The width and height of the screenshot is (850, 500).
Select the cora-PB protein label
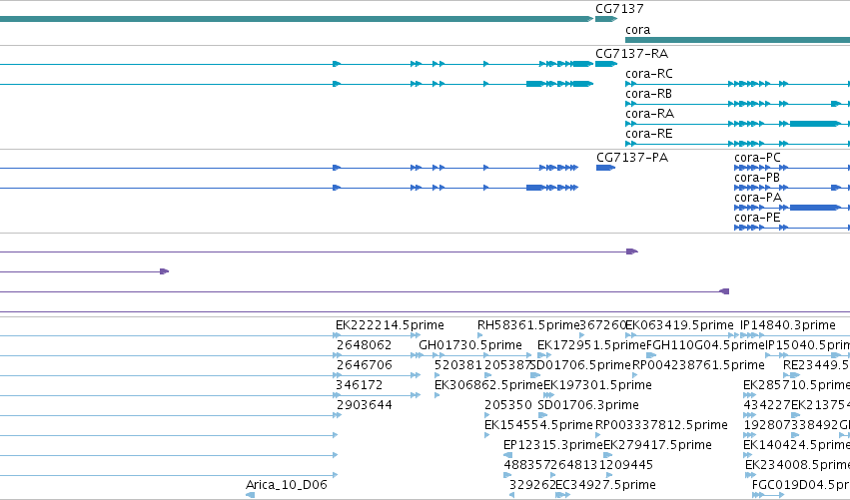[757, 178]
